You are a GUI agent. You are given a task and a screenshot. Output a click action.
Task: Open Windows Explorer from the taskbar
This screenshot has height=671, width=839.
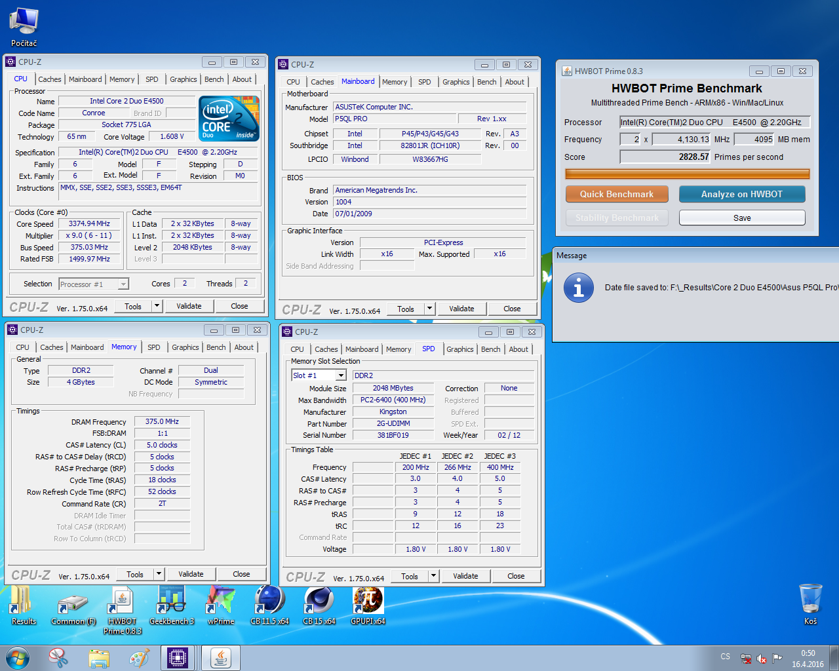99,658
